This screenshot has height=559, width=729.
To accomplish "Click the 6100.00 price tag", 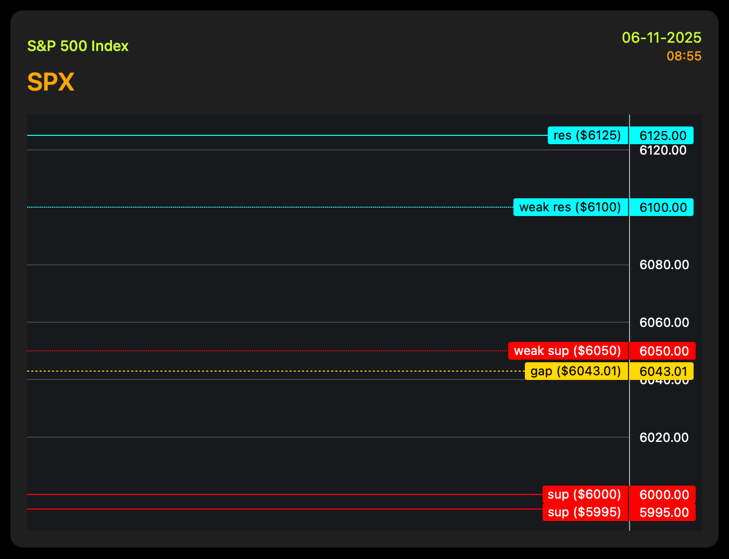I will pyautogui.click(x=662, y=207).
